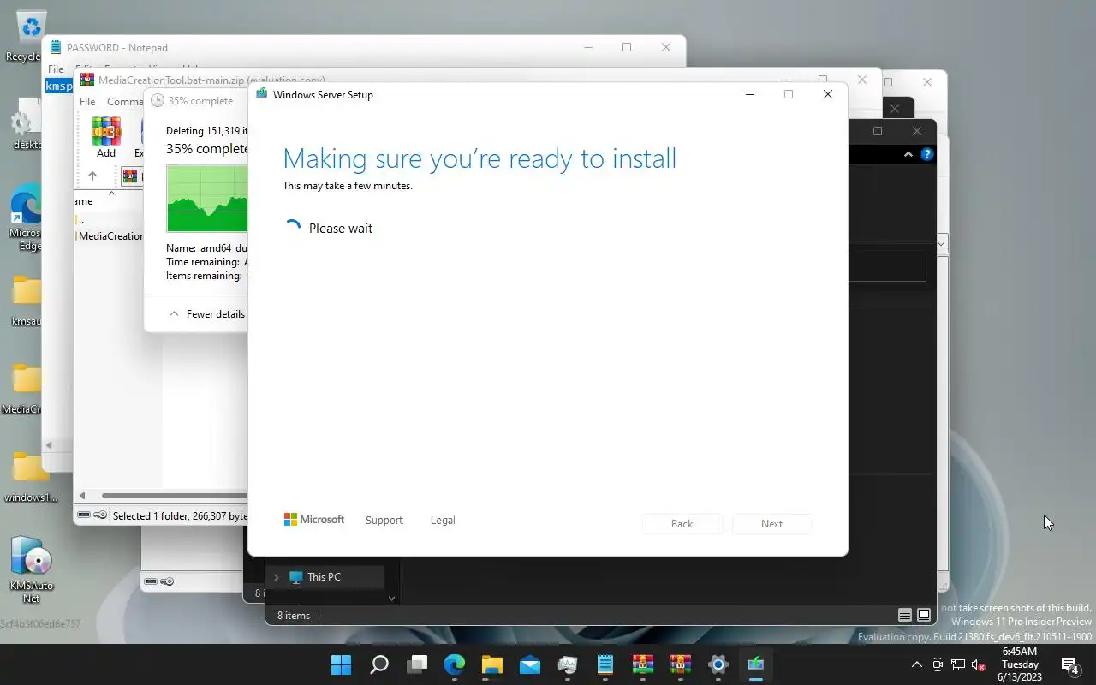This screenshot has width=1096, height=685.
Task: Click the outlined field in dark Explorer
Action: 887,266
